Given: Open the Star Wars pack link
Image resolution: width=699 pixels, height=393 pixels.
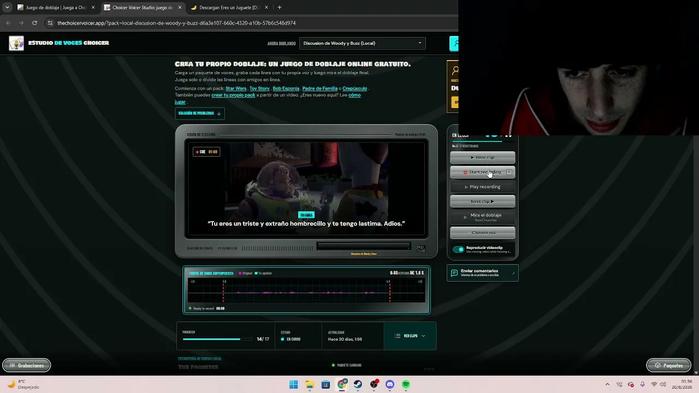Looking at the screenshot, I should [236, 88].
